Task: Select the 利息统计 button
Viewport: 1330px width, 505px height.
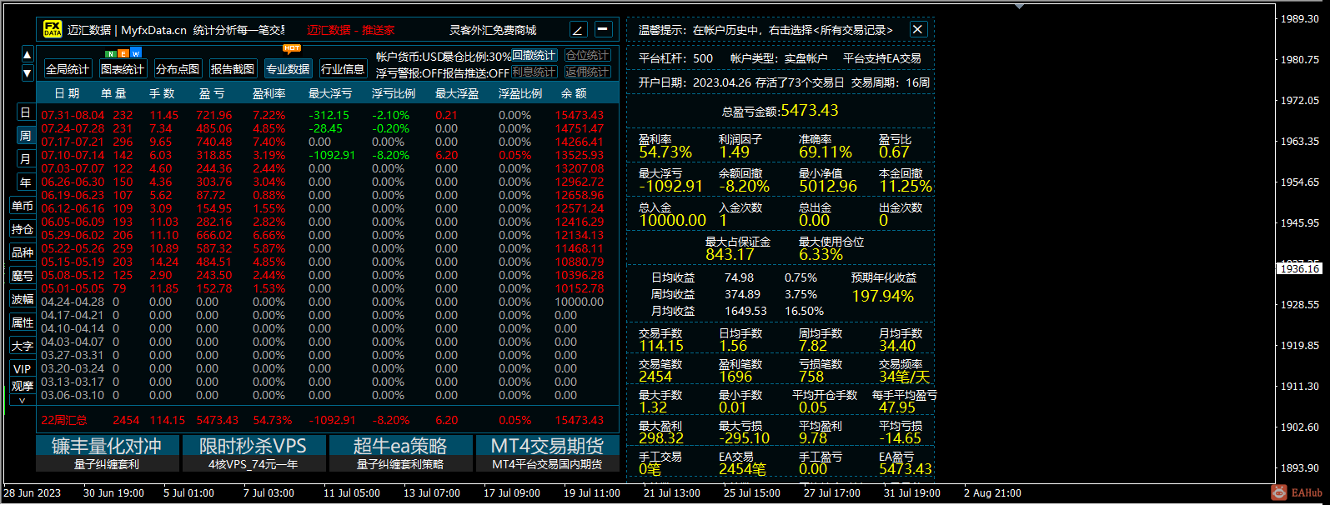Action: coord(534,72)
